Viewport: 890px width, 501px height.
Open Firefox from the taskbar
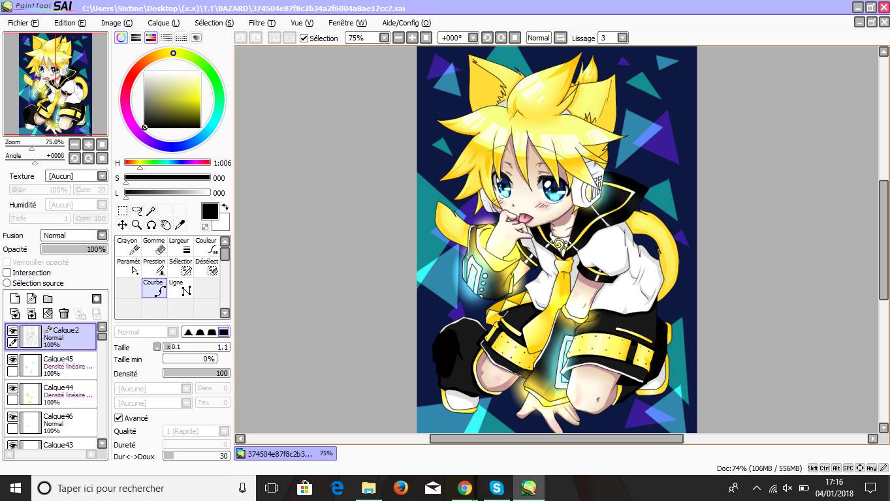(400, 487)
